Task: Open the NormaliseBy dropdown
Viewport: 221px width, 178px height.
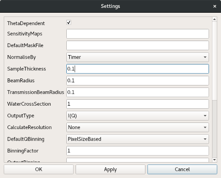Action: (x=137, y=57)
